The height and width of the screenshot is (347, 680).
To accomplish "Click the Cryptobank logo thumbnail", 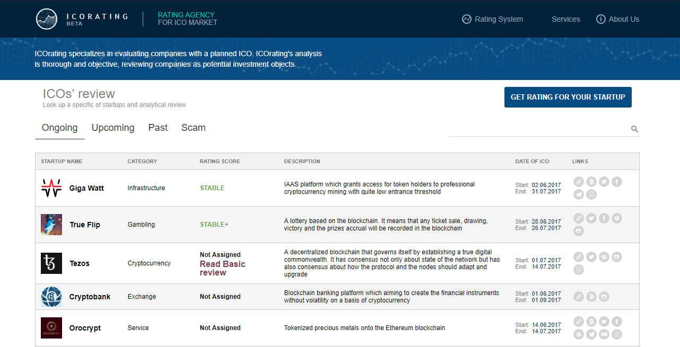I will [x=51, y=297].
